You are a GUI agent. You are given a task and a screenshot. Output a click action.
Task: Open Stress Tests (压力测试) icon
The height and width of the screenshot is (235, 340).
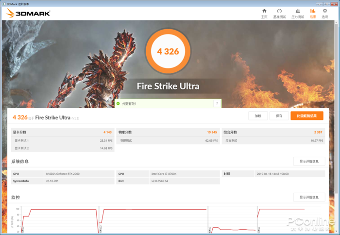(x=297, y=13)
